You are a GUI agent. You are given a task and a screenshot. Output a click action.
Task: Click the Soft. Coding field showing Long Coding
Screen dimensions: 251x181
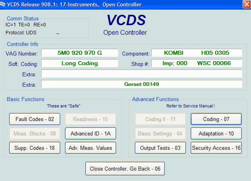(x=80, y=64)
